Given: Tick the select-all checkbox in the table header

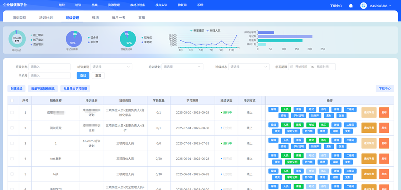Looking at the screenshot, I should coord(12,100).
